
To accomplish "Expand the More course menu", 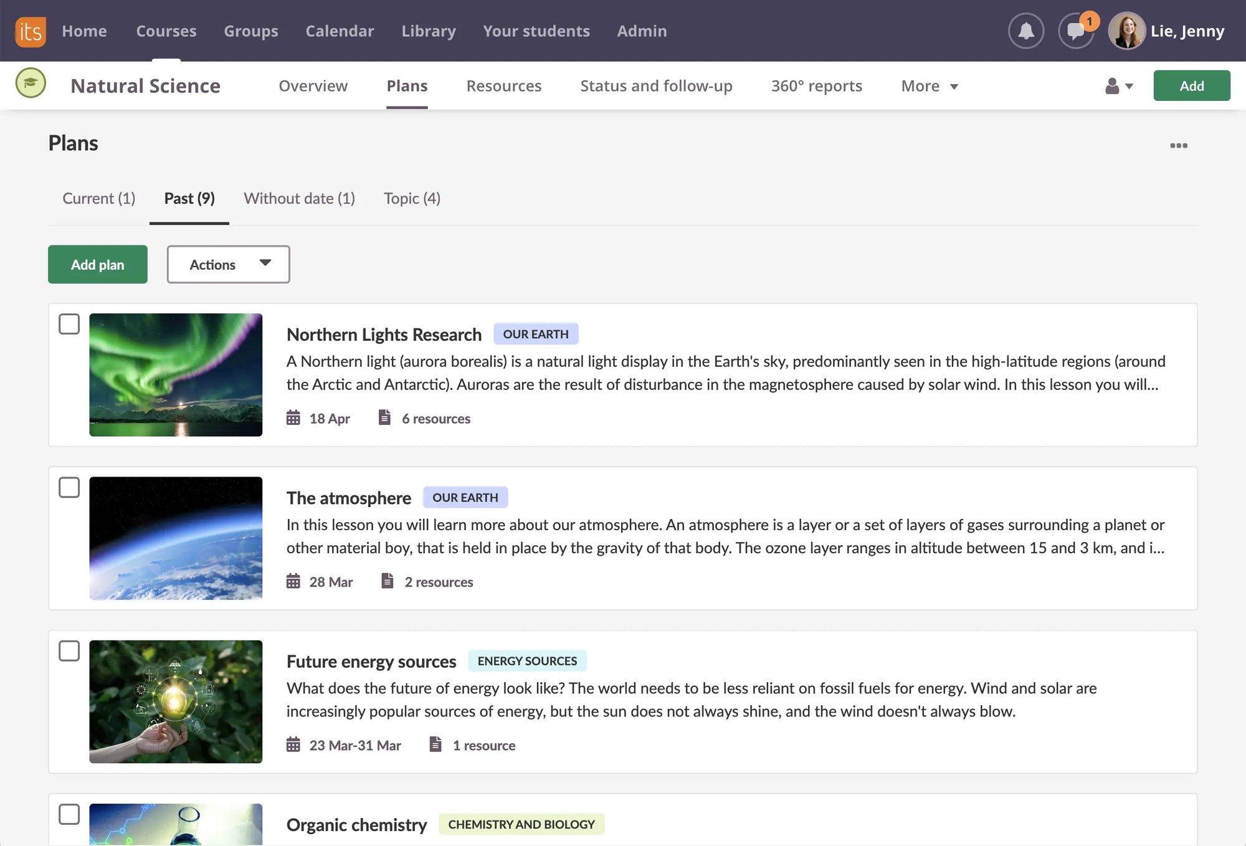I will 929,86.
